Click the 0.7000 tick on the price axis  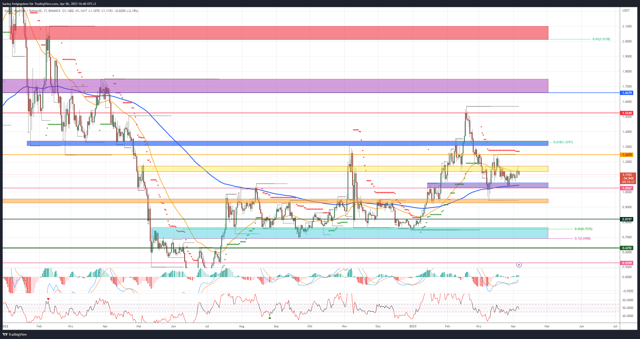coord(627,237)
